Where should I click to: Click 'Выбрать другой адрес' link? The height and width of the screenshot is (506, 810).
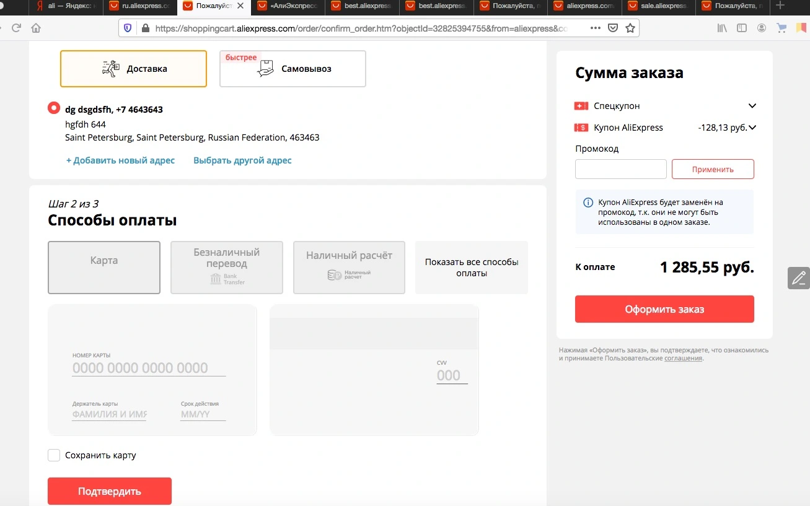click(x=242, y=160)
